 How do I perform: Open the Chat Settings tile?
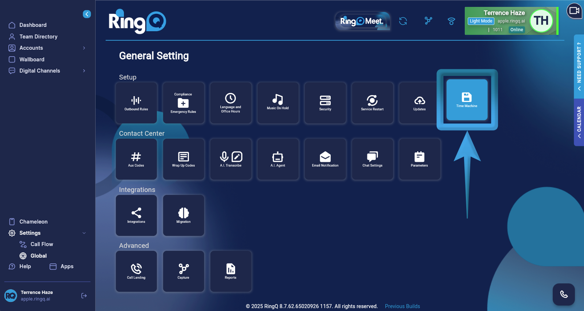(x=372, y=159)
